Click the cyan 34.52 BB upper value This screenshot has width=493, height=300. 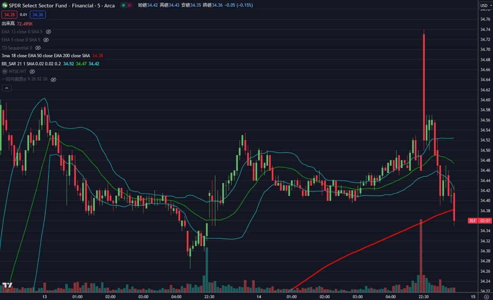(x=69, y=64)
